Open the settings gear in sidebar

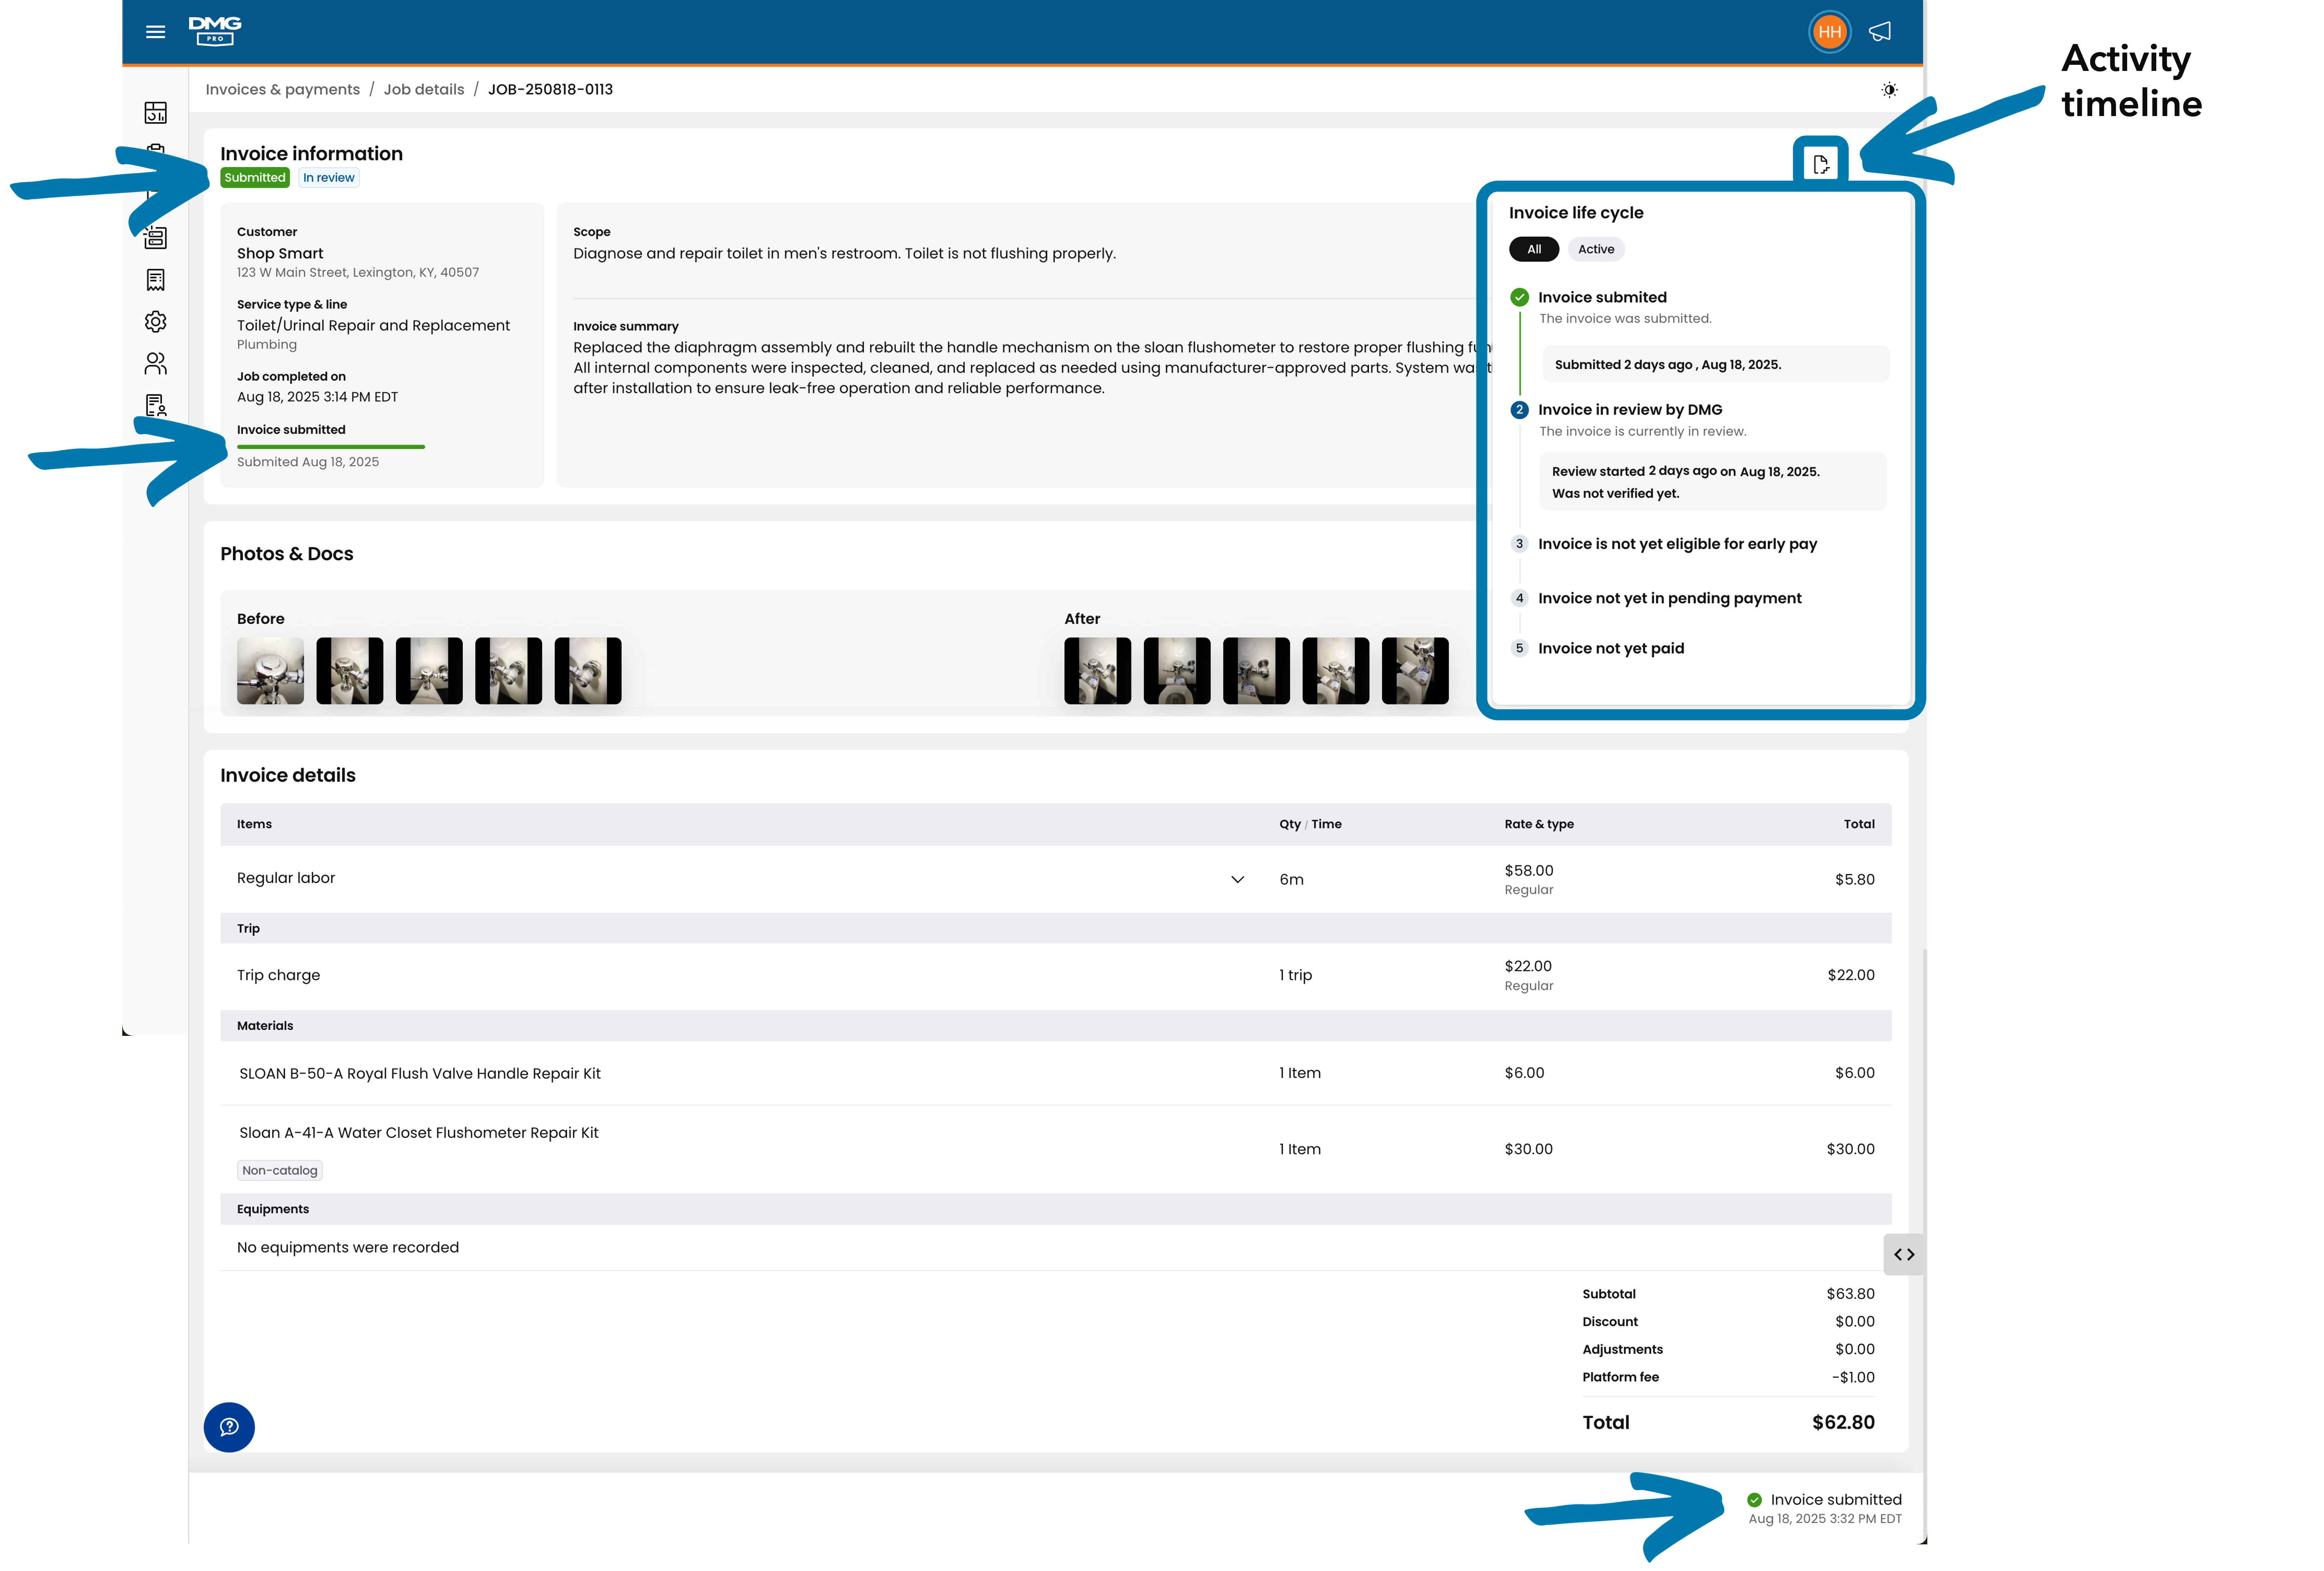155,322
